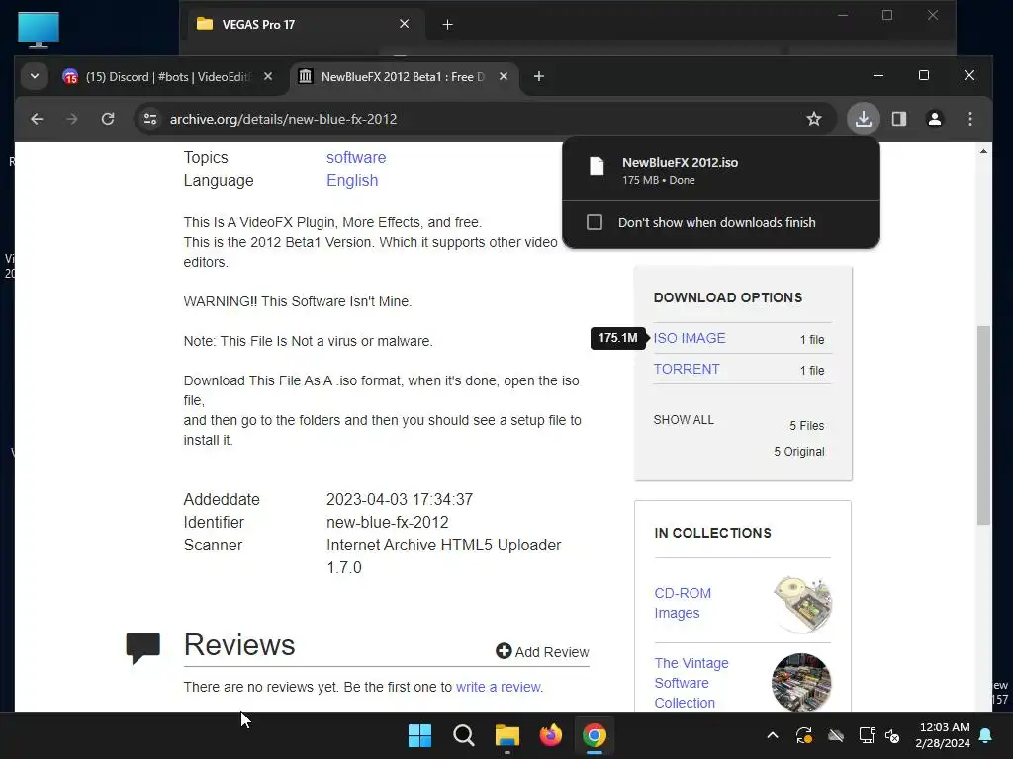Maximize the Chrome window
The height and width of the screenshot is (759, 1013).
coord(924,75)
